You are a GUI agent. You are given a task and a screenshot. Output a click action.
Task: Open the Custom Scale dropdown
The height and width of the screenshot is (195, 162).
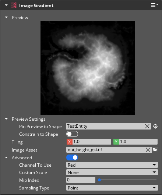112,172
